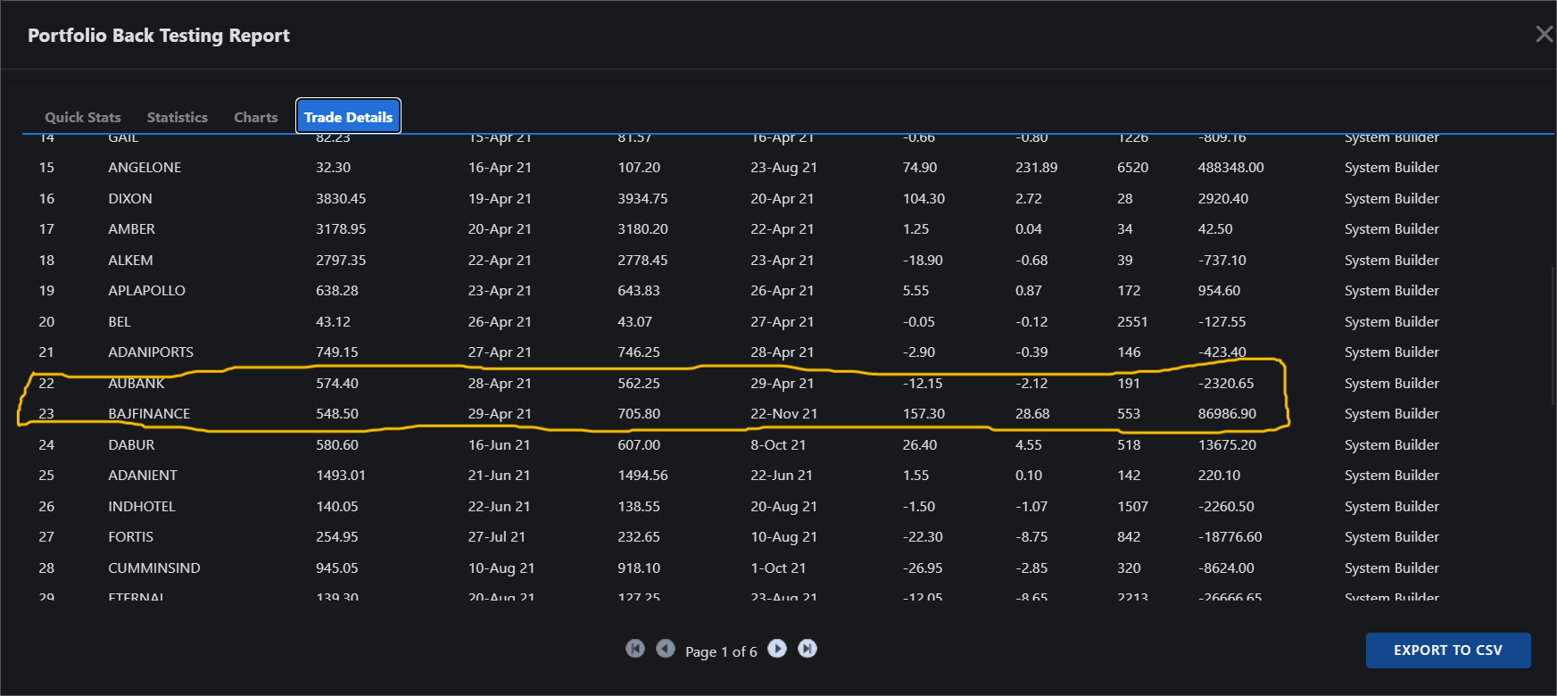Click System Builder in the DIXON row
1557x696 pixels.
1391,199
